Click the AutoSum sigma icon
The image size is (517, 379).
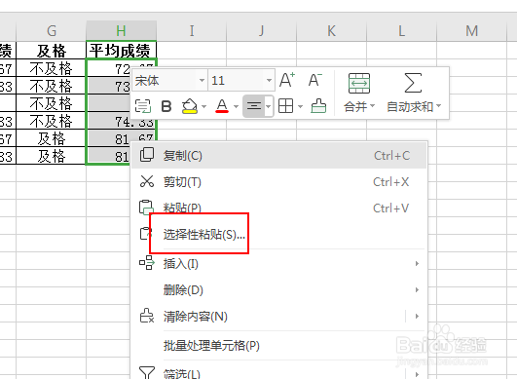(x=413, y=83)
